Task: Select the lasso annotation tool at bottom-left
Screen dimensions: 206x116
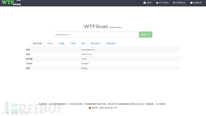Action: point(12,113)
